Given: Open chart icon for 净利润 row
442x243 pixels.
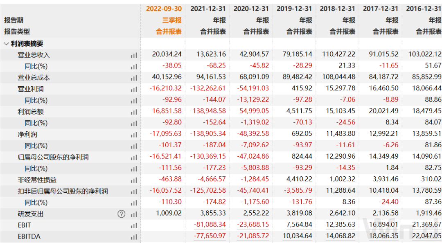Looking at the screenshot, I should tap(134, 135).
